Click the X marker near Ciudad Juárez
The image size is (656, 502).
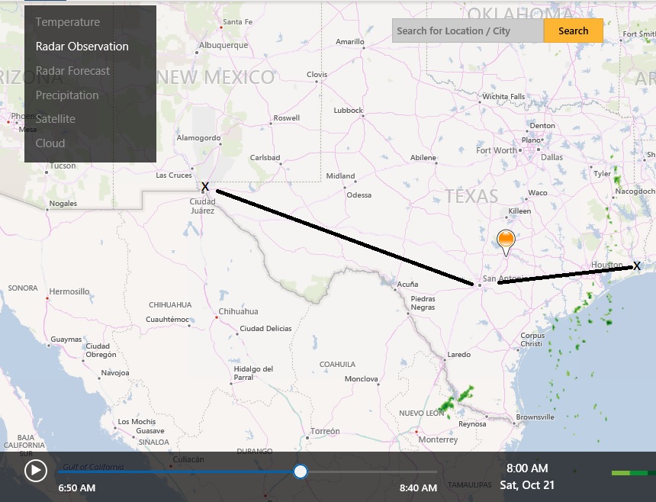[204, 186]
